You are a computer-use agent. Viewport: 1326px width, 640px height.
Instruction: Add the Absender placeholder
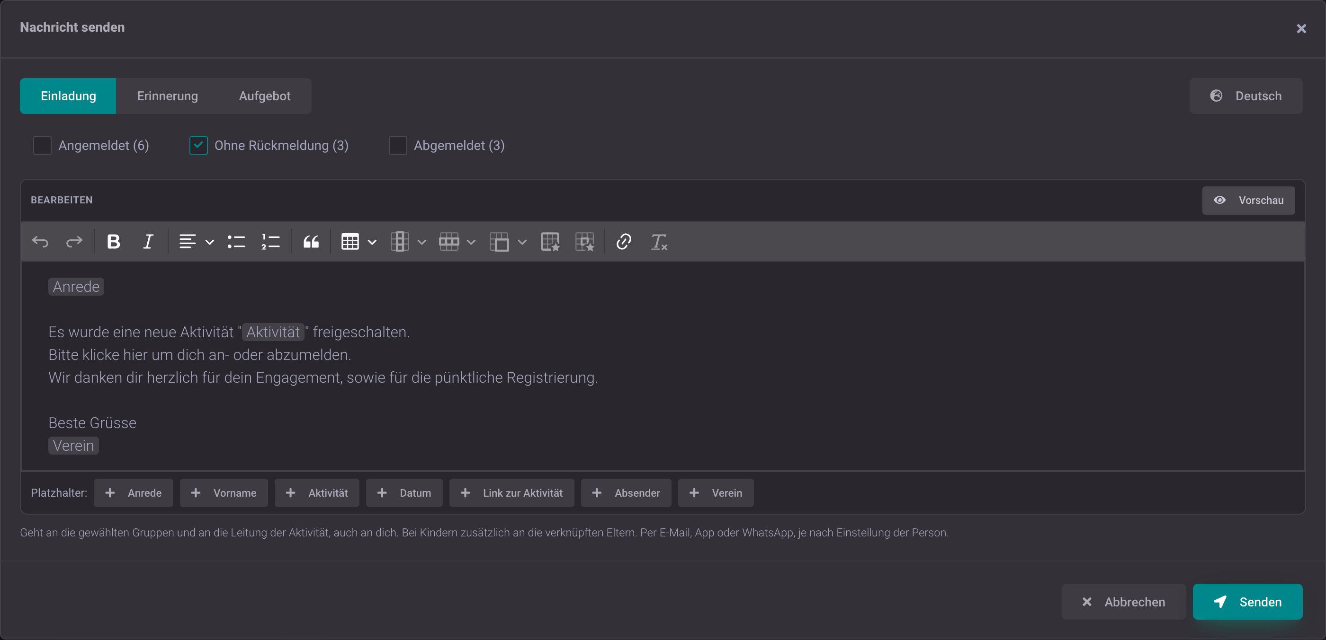pos(626,493)
